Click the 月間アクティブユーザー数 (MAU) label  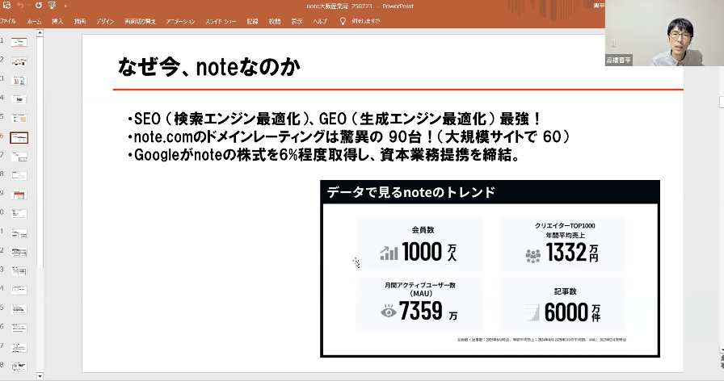(420, 289)
